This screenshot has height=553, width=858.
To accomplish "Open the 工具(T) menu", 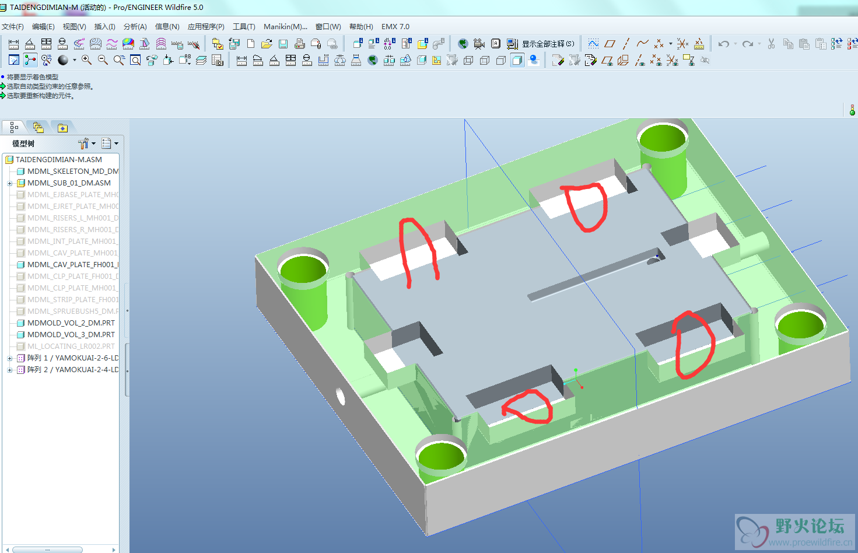I will click(x=244, y=27).
